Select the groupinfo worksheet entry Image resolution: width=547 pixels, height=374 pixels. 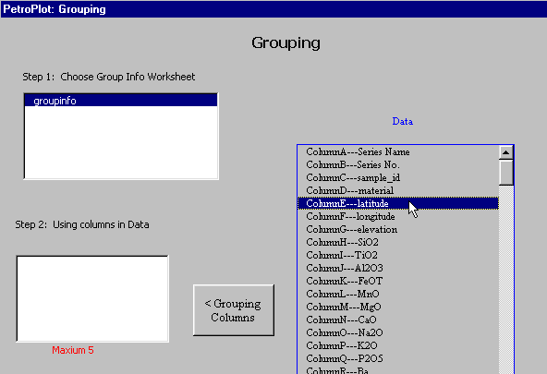click(x=121, y=101)
